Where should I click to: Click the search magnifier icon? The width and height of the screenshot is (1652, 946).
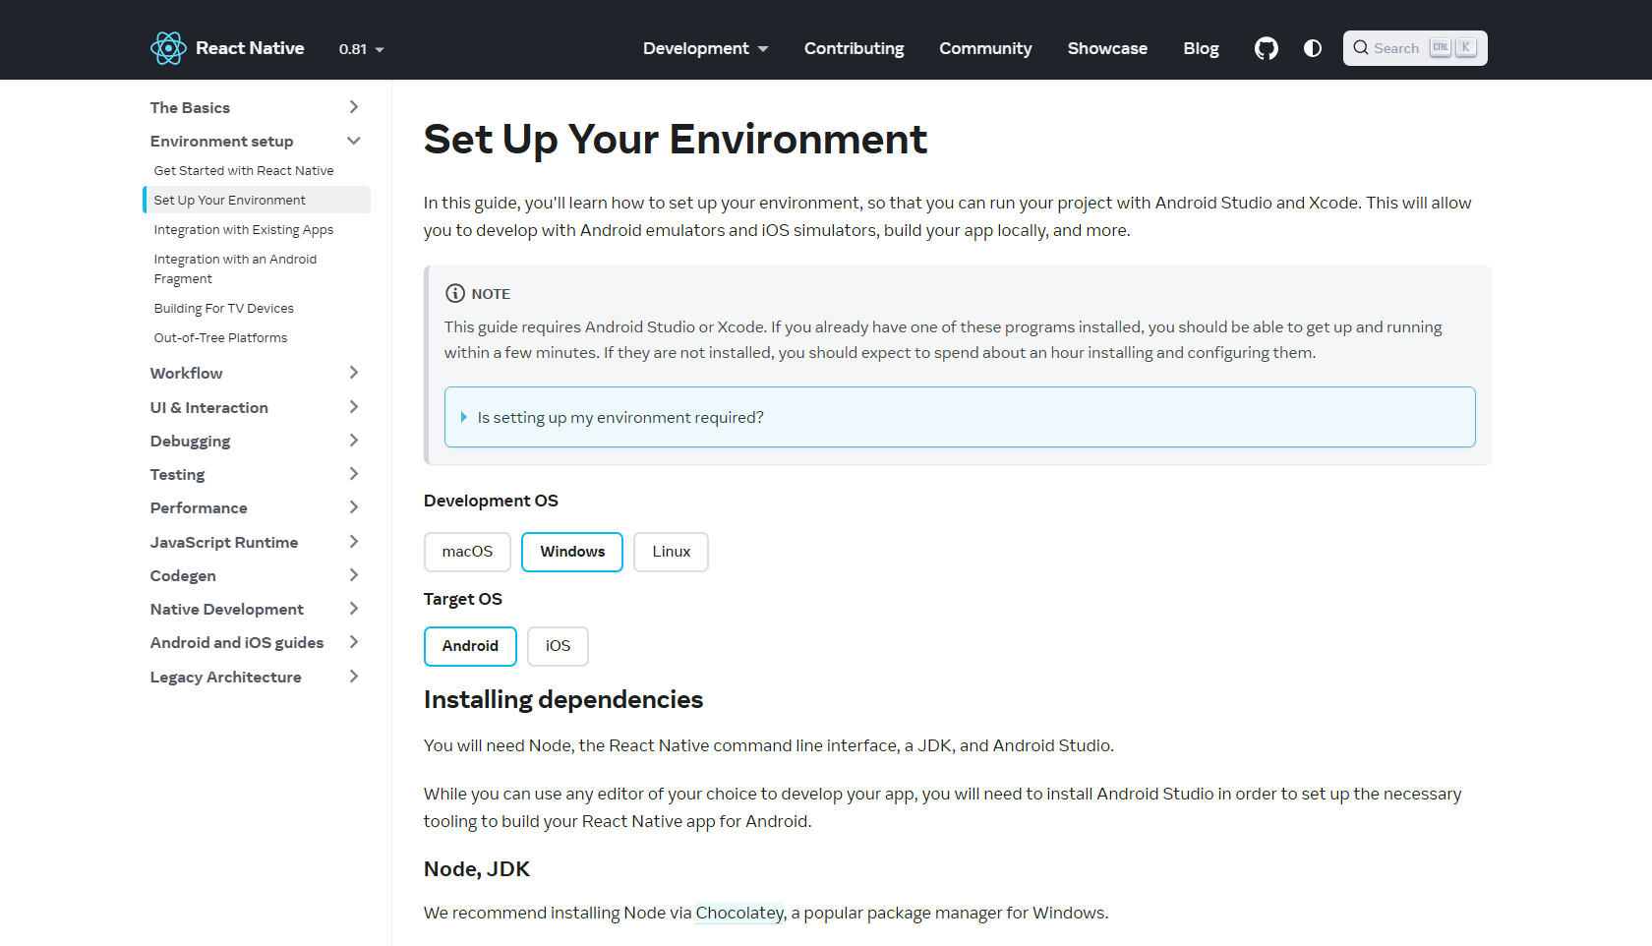pyautogui.click(x=1361, y=48)
